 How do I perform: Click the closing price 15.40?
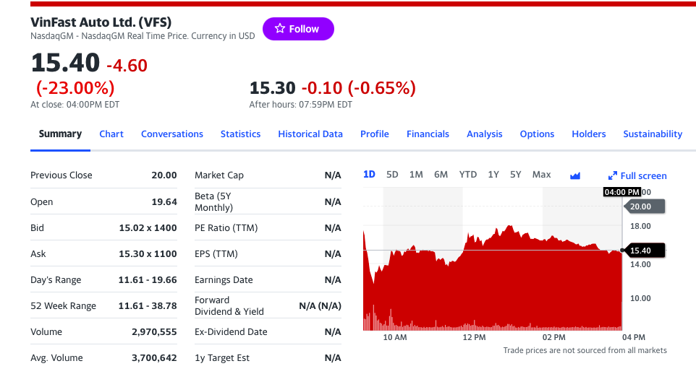tap(65, 62)
